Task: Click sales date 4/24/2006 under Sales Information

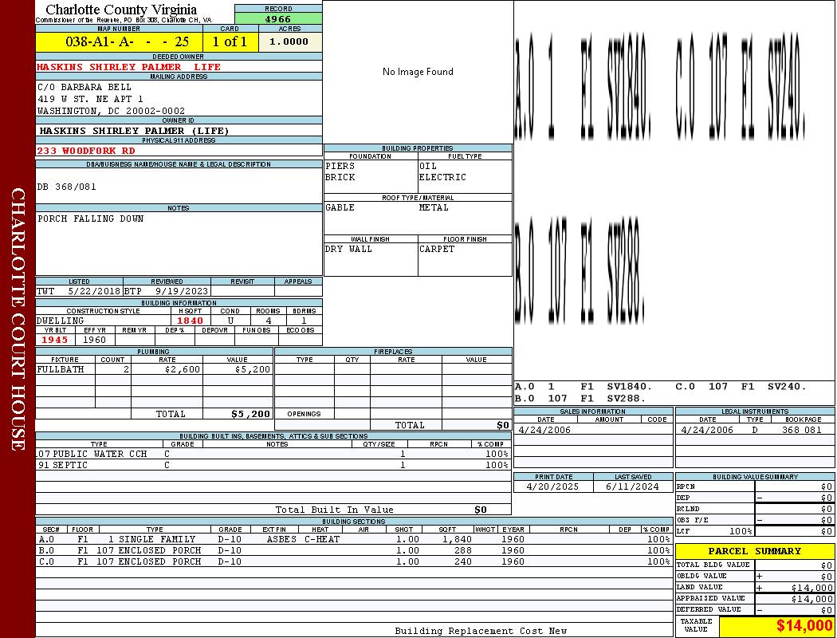Action: click(544, 431)
